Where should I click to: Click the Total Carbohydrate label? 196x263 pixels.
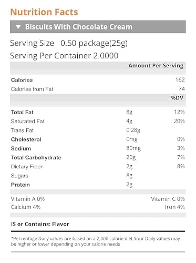36,157
